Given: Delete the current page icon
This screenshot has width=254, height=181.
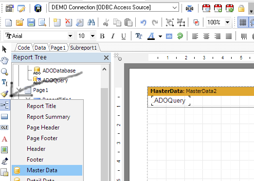Looking at the screenshot, I should coord(68,22).
